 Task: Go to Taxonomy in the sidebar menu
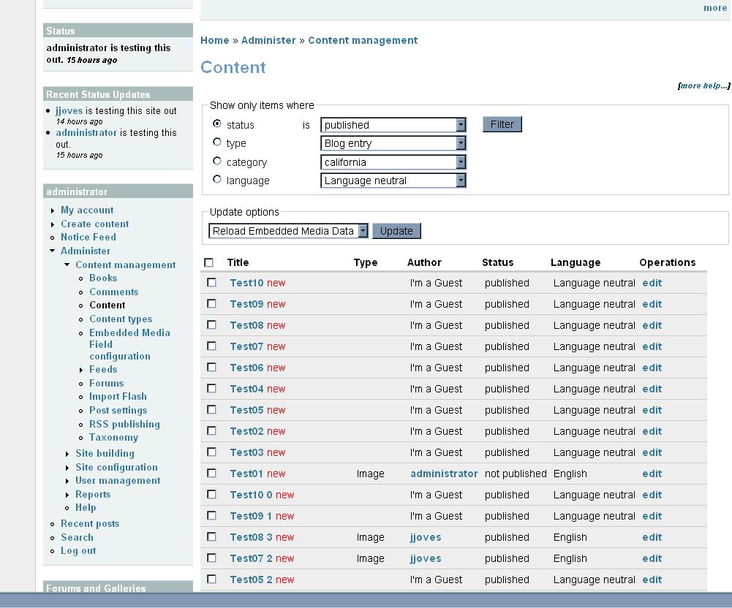click(x=113, y=438)
